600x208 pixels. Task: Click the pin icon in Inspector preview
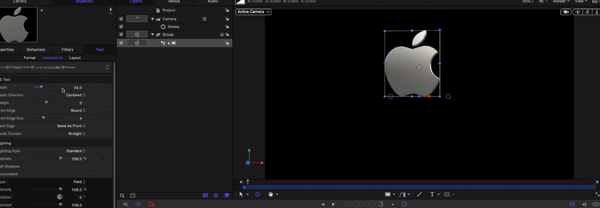111,10
